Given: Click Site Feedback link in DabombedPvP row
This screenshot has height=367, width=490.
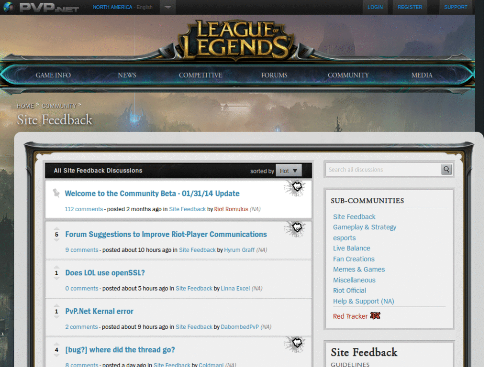Looking at the screenshot, I should point(194,327).
